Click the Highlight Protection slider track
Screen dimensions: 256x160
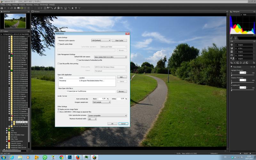[x=243, y=75]
